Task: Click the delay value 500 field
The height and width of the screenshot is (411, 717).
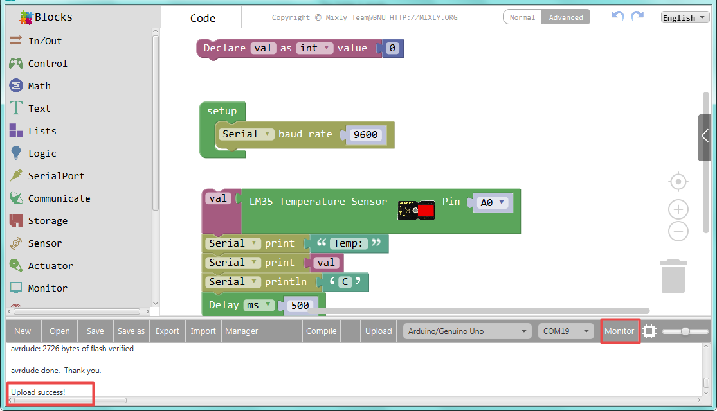Action: [300, 306]
